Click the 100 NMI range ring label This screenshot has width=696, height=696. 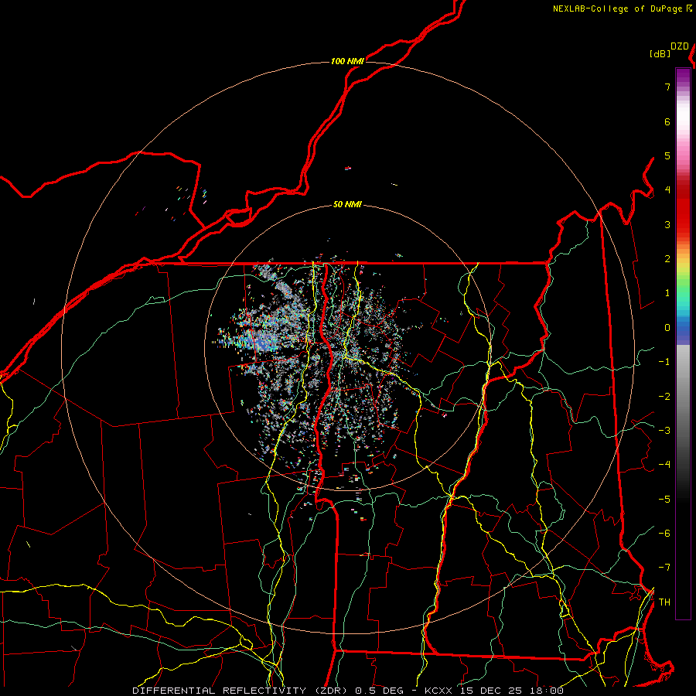click(x=347, y=61)
